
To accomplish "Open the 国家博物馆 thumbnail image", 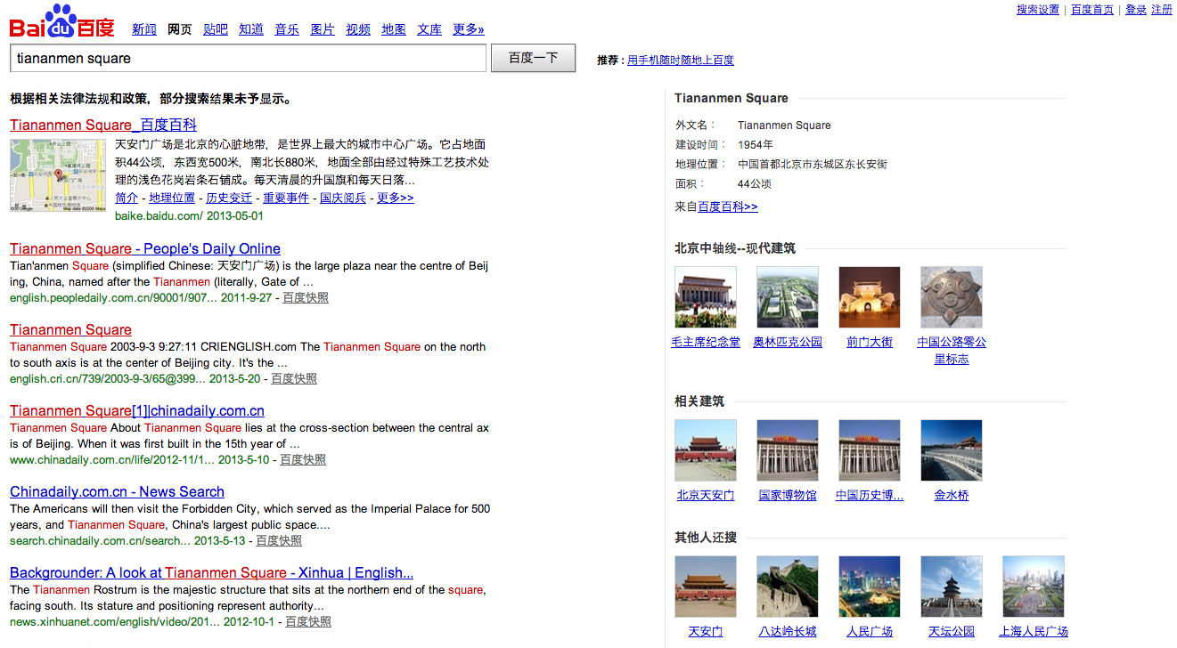I will [x=788, y=450].
